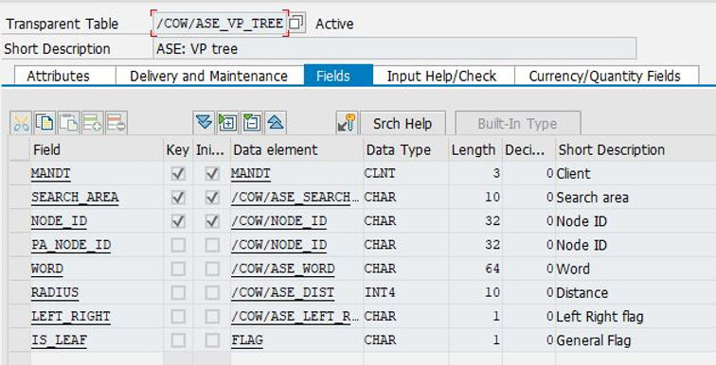
Task: Toggle the Initial checkbox for MANDT
Action: tap(212, 174)
